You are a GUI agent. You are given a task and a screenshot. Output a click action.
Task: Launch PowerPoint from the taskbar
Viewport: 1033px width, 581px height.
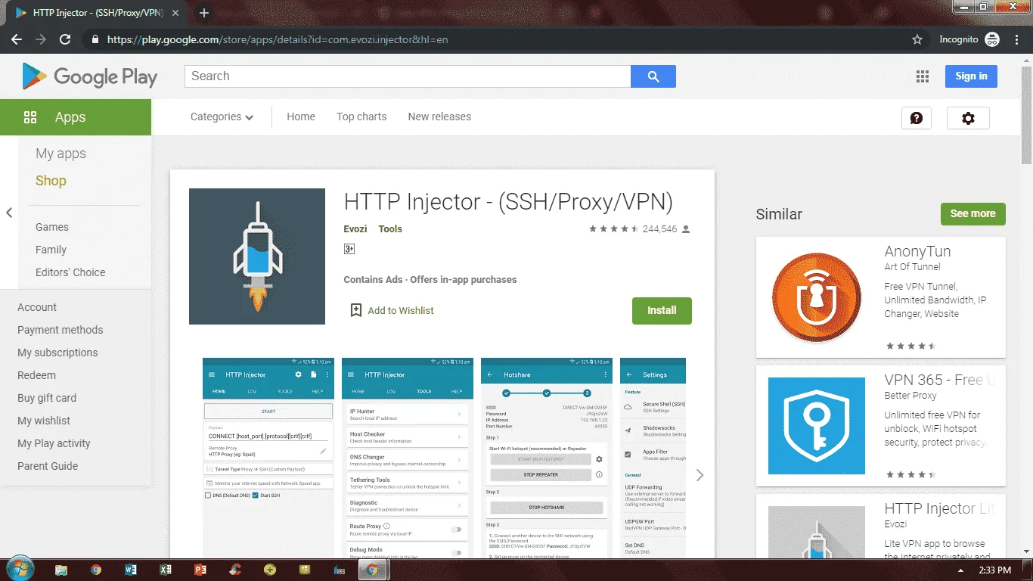point(200,570)
